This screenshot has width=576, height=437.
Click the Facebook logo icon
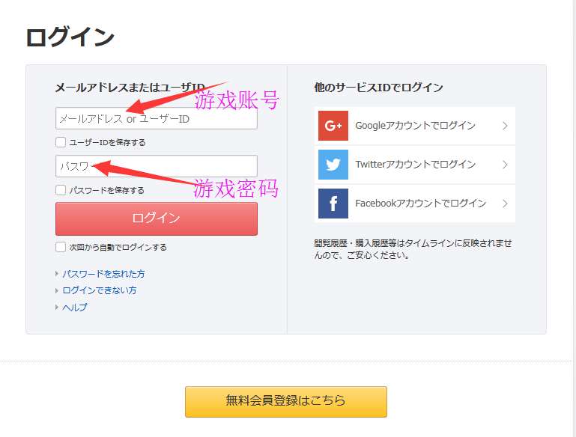pos(333,204)
